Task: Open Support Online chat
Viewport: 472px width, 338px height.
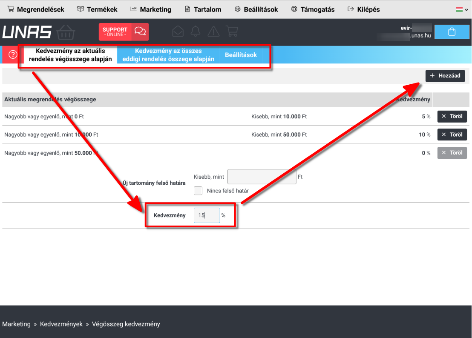Action: click(x=124, y=32)
